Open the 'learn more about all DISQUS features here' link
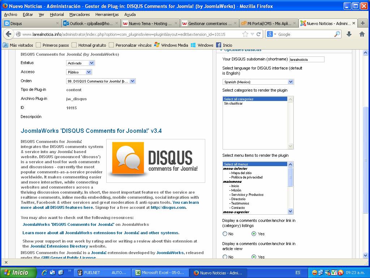 (110, 205)
